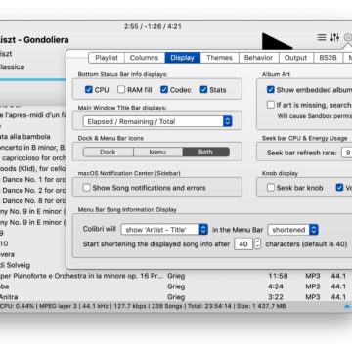
Task: Click the blue triangle in status bar
Action: pyautogui.click(x=347, y=306)
